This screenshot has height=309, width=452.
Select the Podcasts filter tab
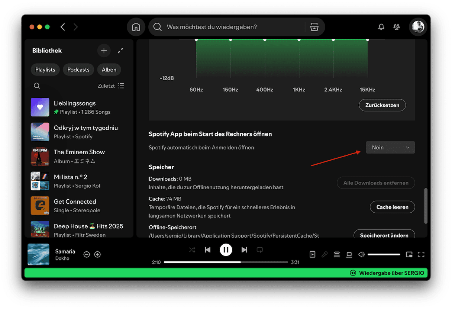78,70
